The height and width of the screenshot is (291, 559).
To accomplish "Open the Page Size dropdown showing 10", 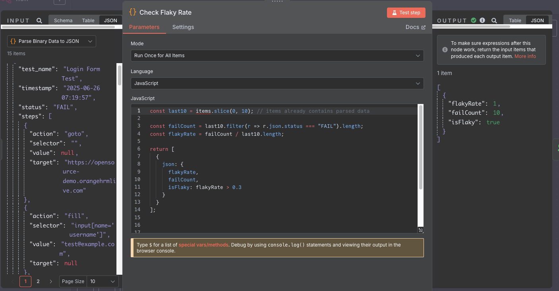I will tap(103, 281).
